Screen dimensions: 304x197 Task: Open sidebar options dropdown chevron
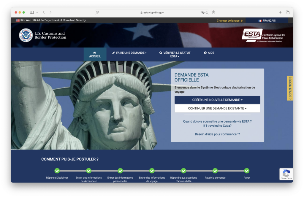point(37,12)
